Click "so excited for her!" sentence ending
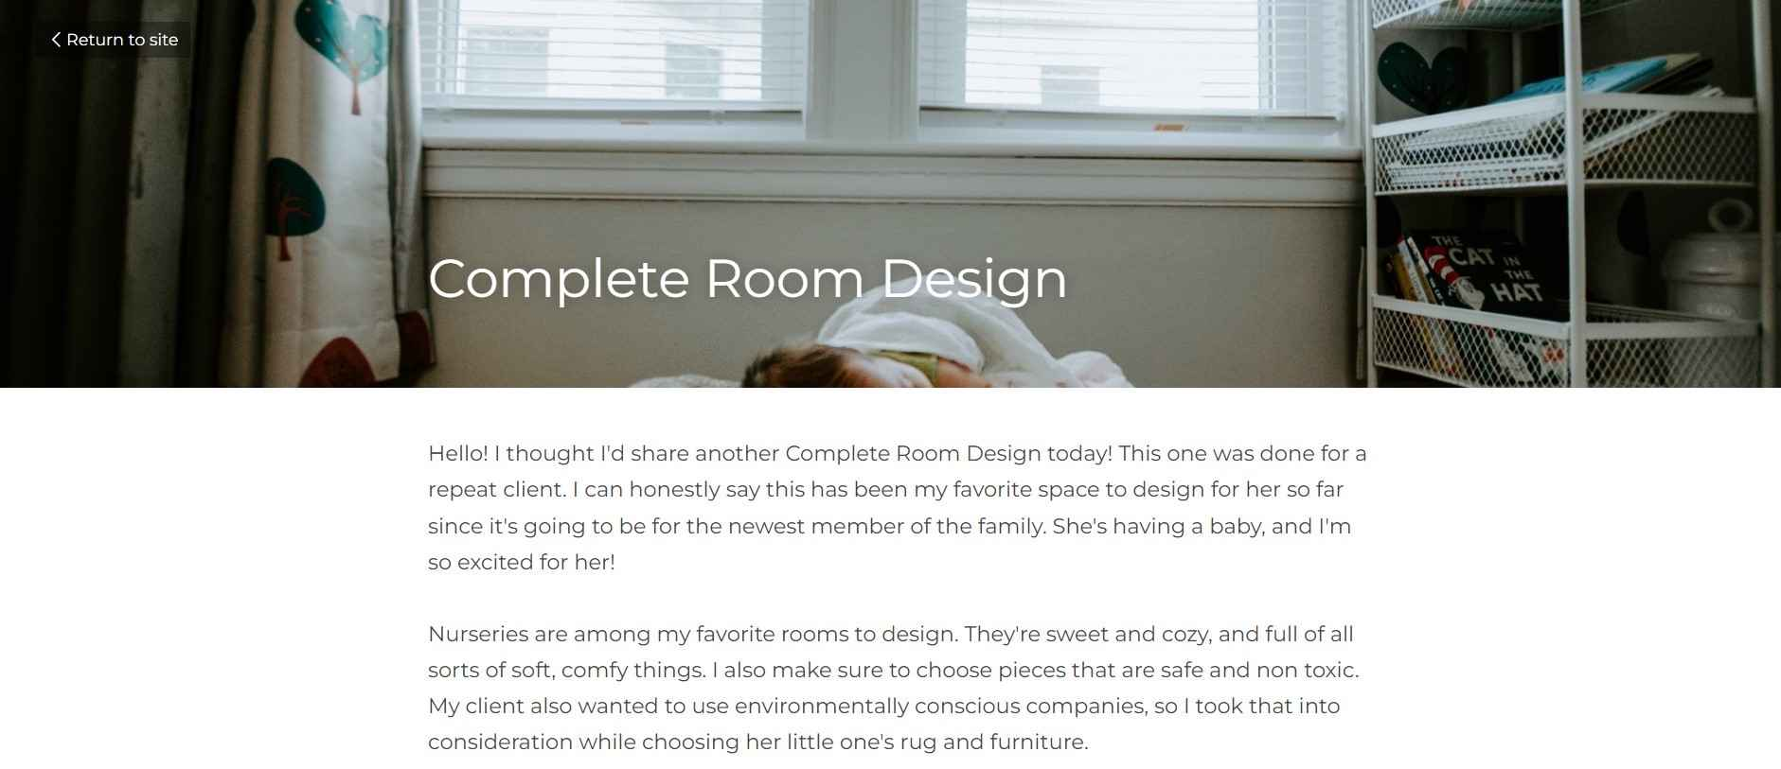This screenshot has width=1781, height=769. pyautogui.click(x=521, y=562)
